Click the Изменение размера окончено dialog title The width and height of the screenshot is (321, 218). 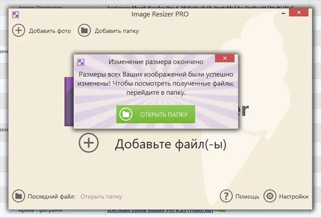(156, 62)
